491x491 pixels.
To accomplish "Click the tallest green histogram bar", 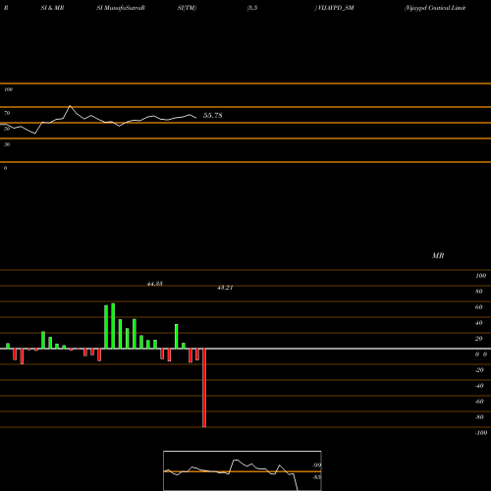I will (x=113, y=326).
